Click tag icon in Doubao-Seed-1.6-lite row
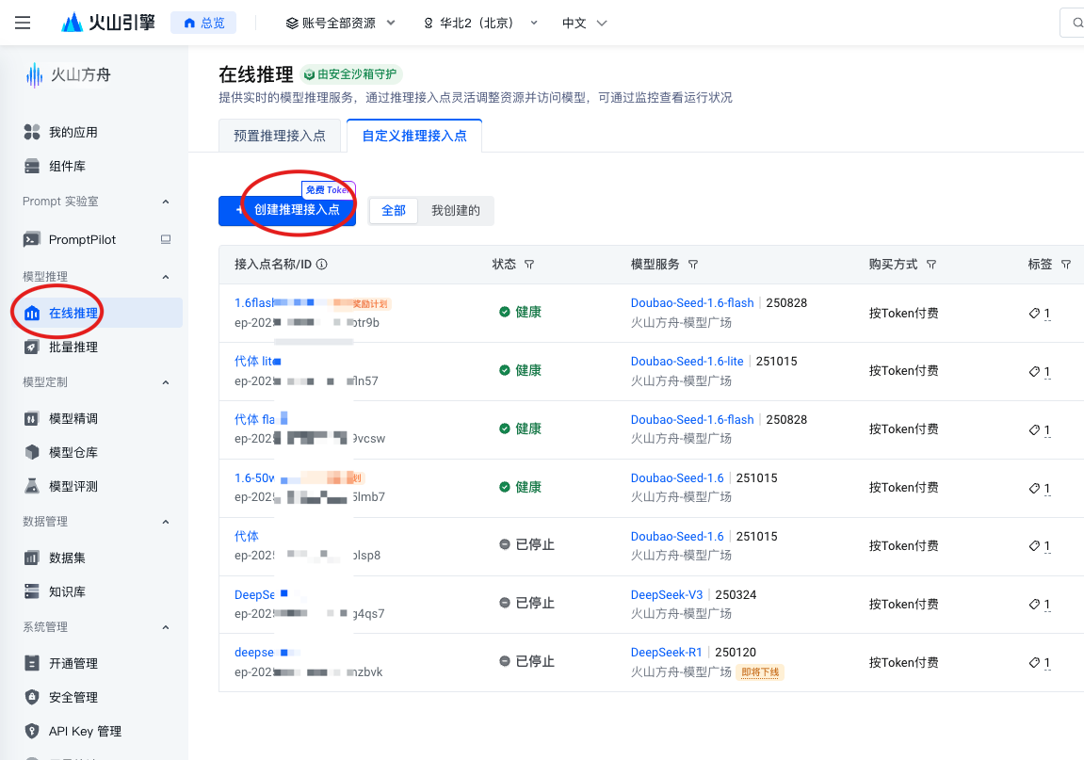Screen dimensions: 1084x760 click(1034, 371)
